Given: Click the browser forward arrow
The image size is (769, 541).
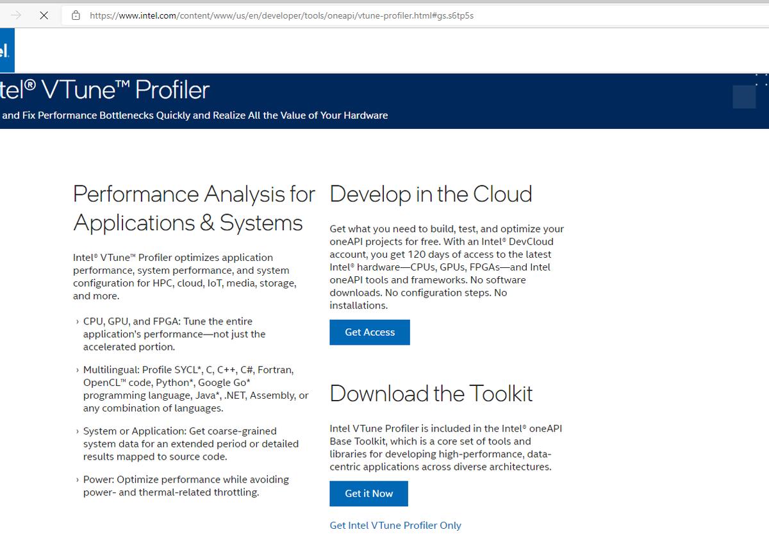Looking at the screenshot, I should tap(17, 16).
